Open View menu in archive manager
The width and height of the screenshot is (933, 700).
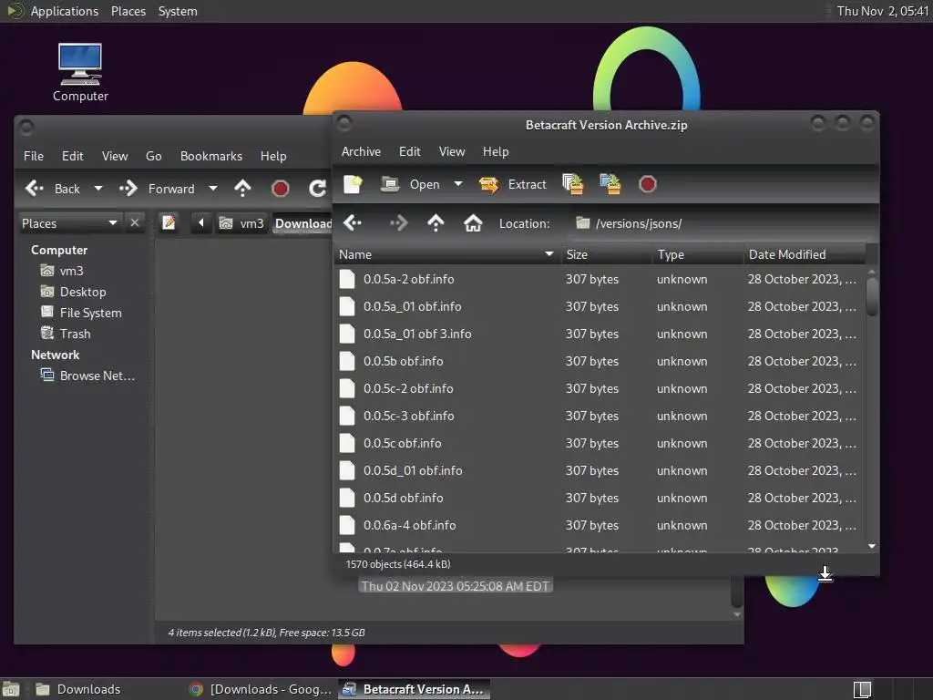(x=452, y=152)
